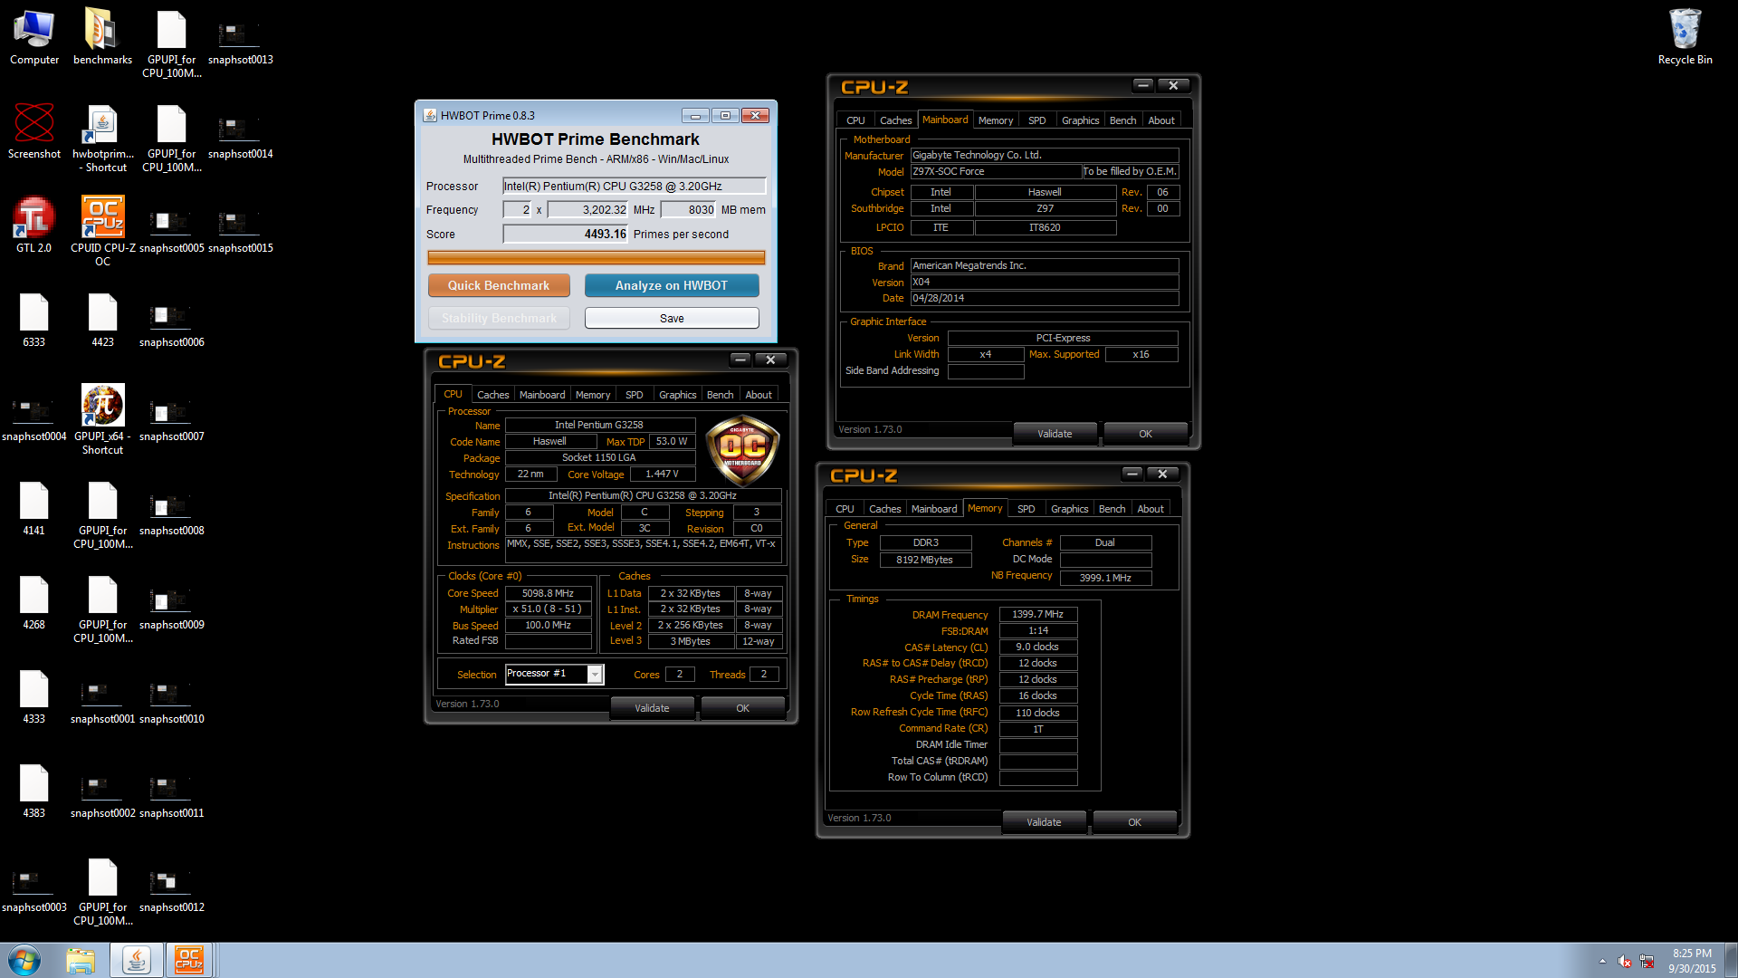Open the Processor #1 selection dropdown
This screenshot has width=1738, height=978.
(x=554, y=674)
